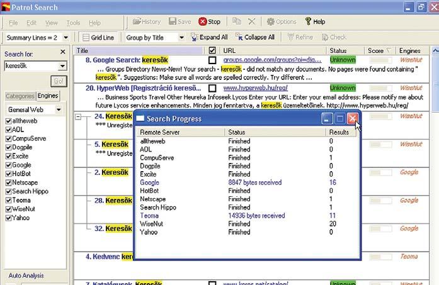Minimize the Search Progress dialog
Screen dimensions: 439x285
tap(326, 118)
